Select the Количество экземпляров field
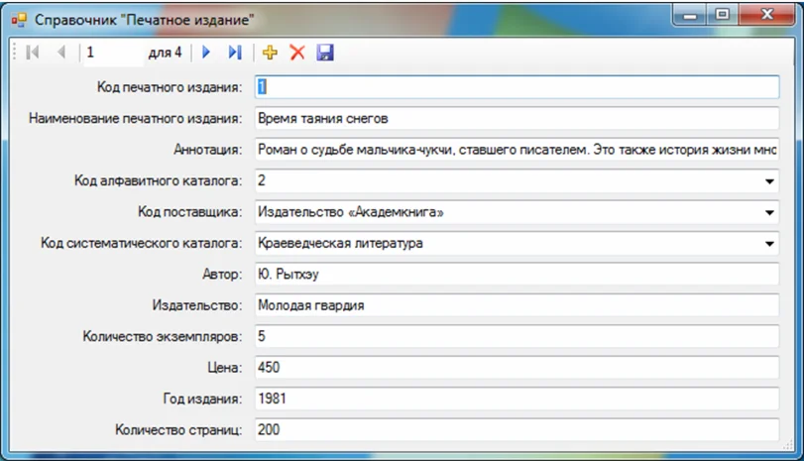The image size is (804, 461). point(516,337)
